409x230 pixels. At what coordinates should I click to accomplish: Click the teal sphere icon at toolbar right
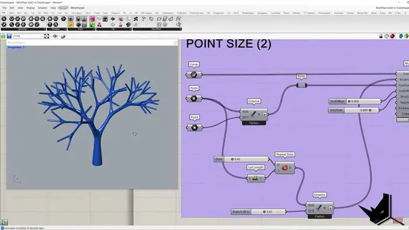pyautogui.click(x=401, y=36)
